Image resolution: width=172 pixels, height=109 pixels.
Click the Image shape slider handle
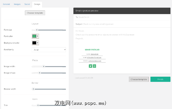tap(40, 73)
